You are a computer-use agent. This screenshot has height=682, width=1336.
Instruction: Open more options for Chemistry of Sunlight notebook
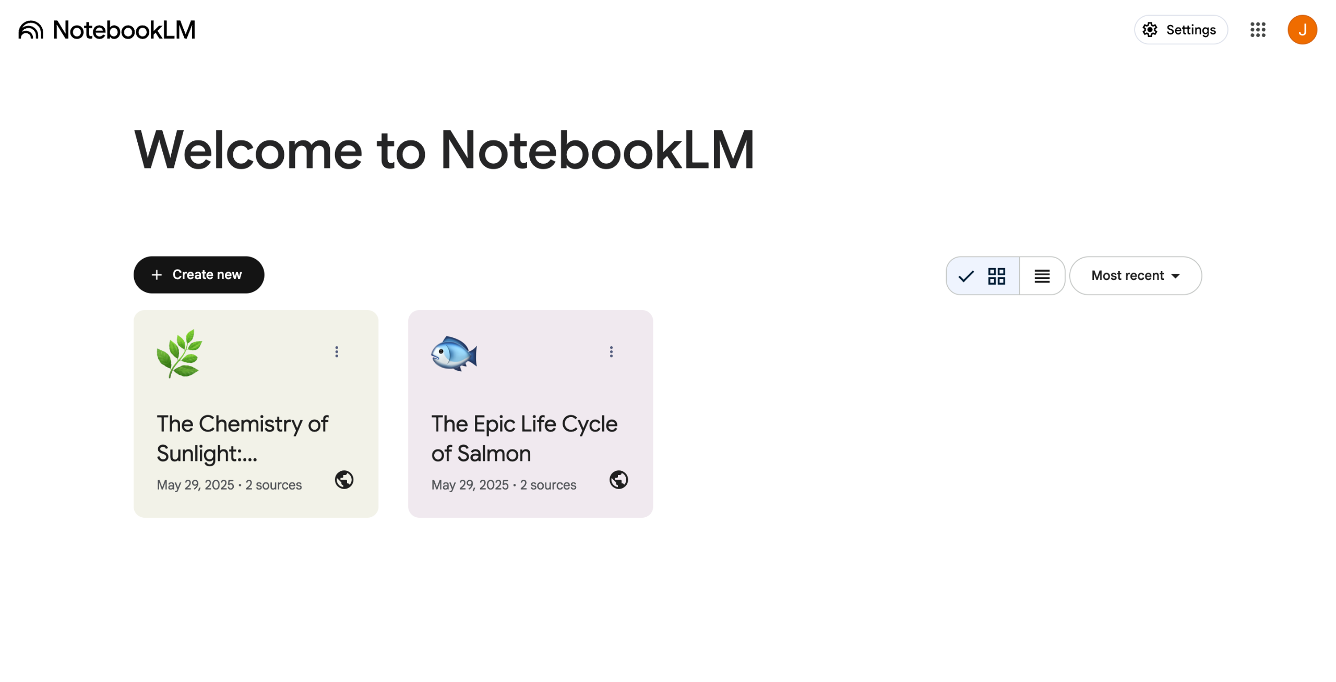337,352
